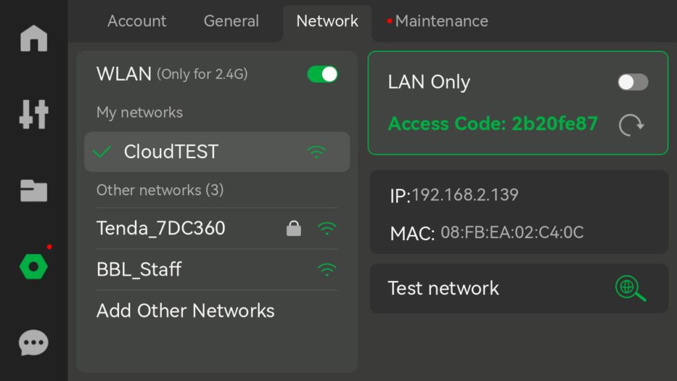Connect to the Tenda_7DC360 network
This screenshot has width=677, height=381.
click(161, 229)
